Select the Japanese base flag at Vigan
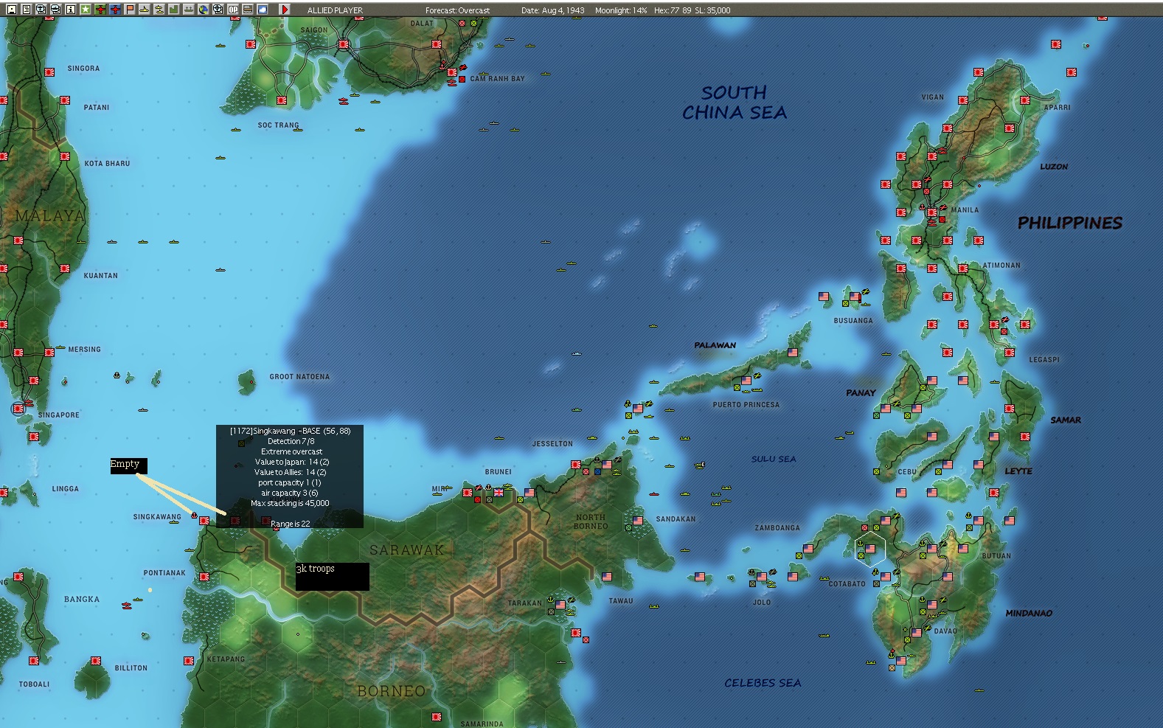Screen dimensions: 1163x728 pos(963,100)
